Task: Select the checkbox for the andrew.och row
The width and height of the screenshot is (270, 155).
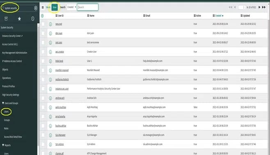Action: [x=43, y=98]
